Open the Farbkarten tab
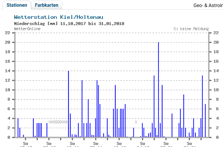Image resolution: width=223 pixels, height=147 pixels. pyautogui.click(x=47, y=5)
